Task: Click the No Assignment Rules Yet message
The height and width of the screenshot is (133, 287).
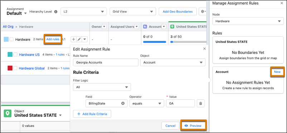Action: tap(248, 82)
